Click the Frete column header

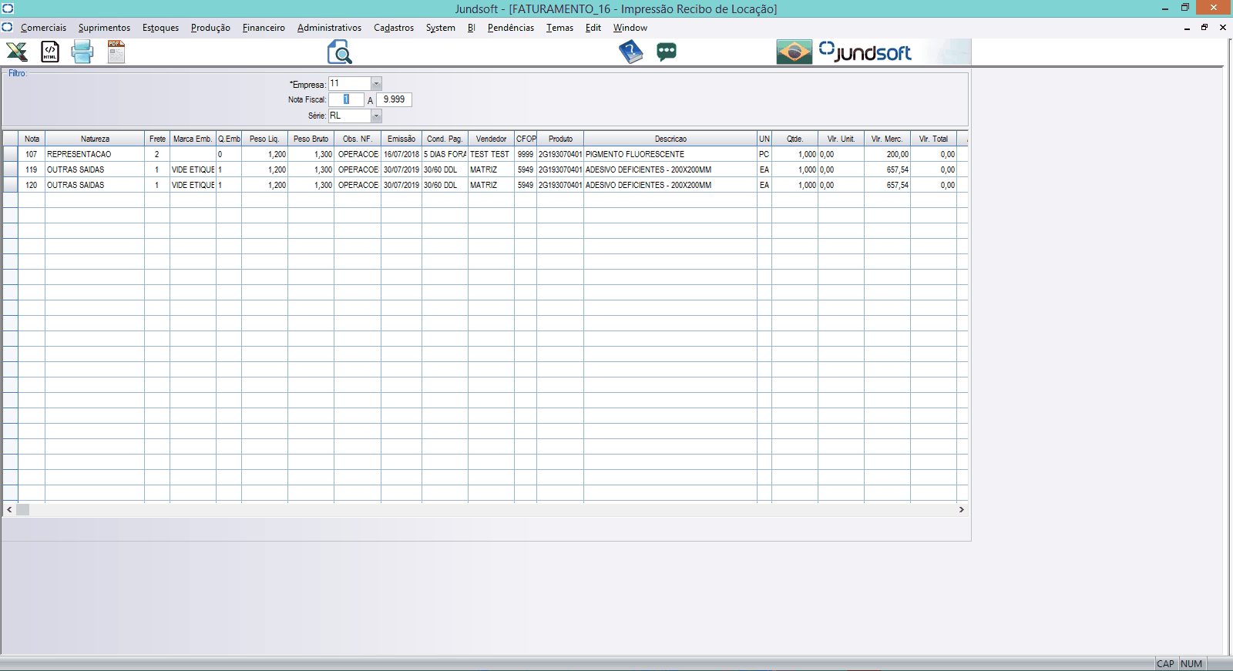(x=157, y=139)
